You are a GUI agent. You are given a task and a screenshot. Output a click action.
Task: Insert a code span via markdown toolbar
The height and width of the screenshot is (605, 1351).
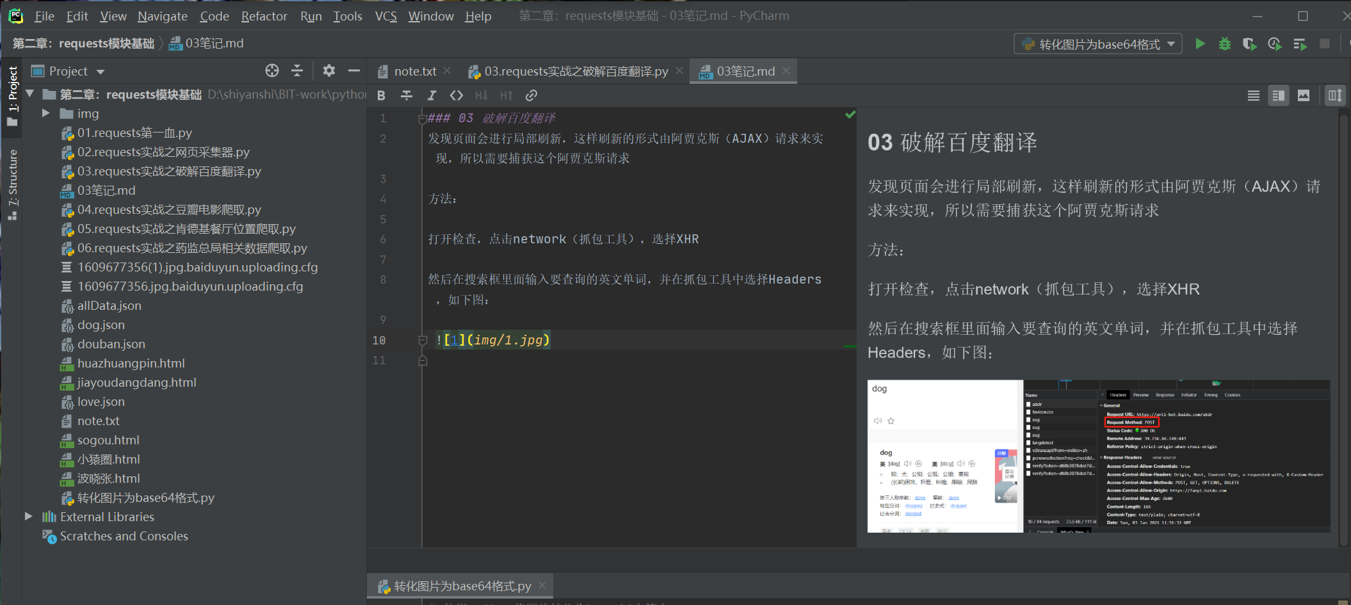(x=457, y=95)
